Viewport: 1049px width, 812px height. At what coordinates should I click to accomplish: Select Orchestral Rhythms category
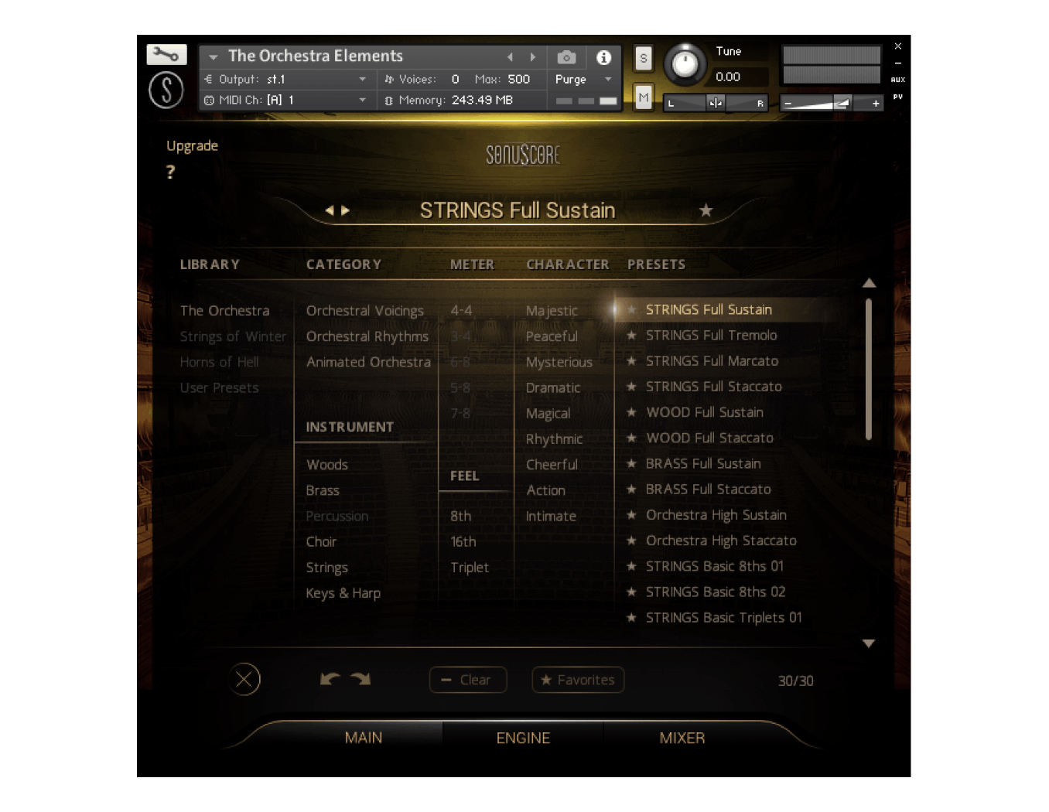coord(367,336)
